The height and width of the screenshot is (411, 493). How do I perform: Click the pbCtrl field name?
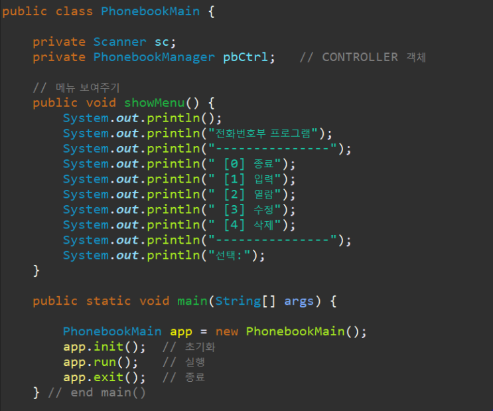246,57
